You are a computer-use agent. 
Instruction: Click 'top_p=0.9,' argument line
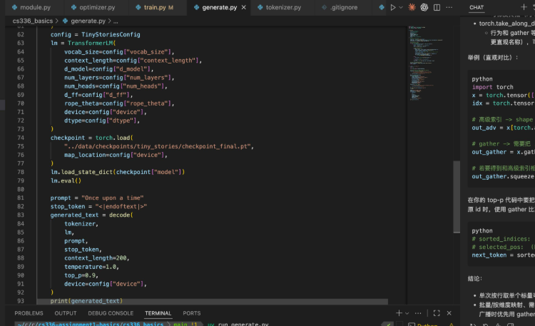coord(81,275)
